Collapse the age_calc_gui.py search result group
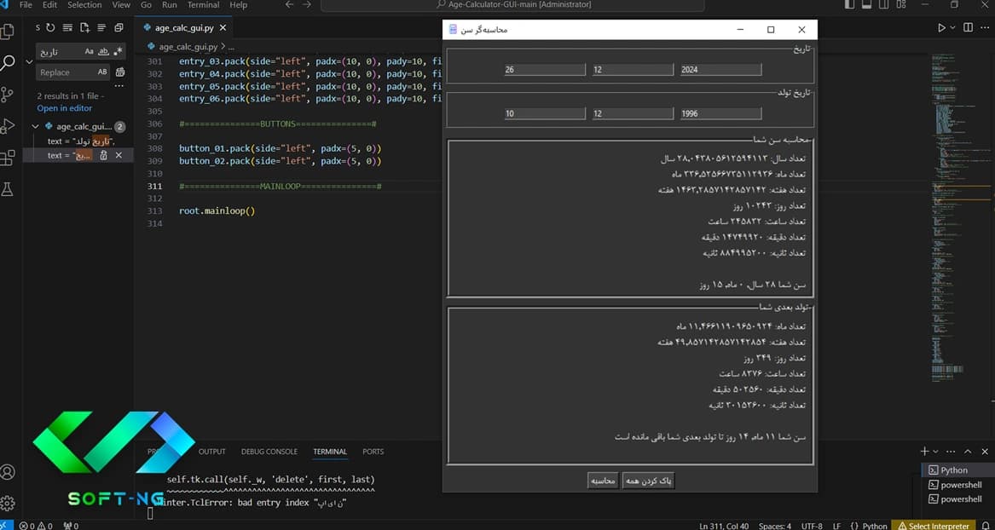The width and height of the screenshot is (995, 530). point(36,126)
